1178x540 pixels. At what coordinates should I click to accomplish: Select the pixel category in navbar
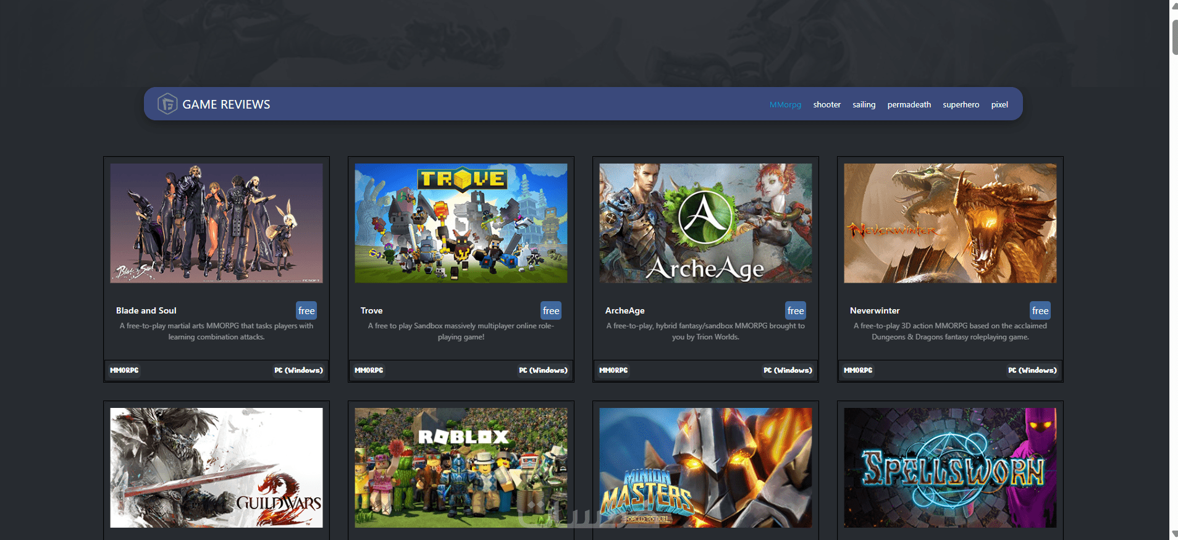point(999,104)
